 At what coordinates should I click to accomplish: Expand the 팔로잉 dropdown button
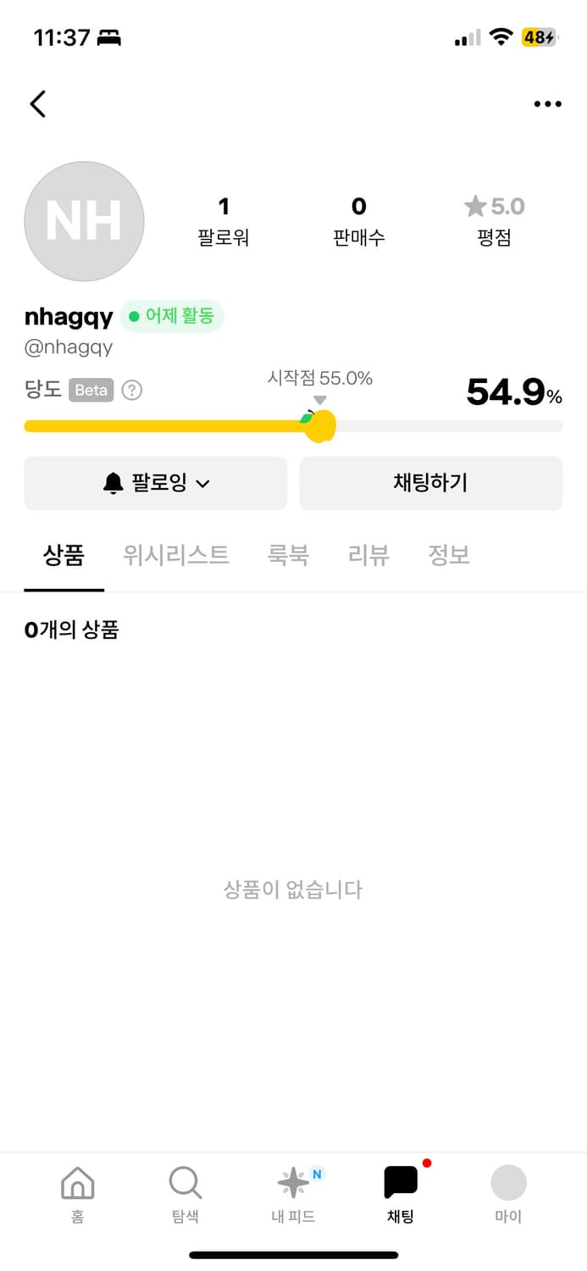click(x=156, y=483)
